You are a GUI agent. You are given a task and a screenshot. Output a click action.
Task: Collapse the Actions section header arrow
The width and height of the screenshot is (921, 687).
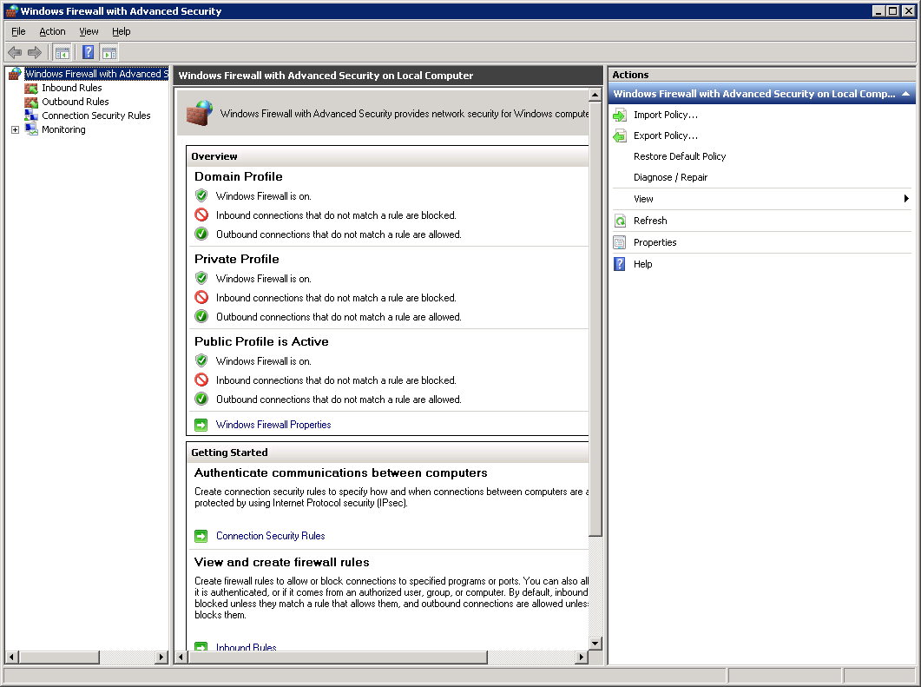click(905, 94)
